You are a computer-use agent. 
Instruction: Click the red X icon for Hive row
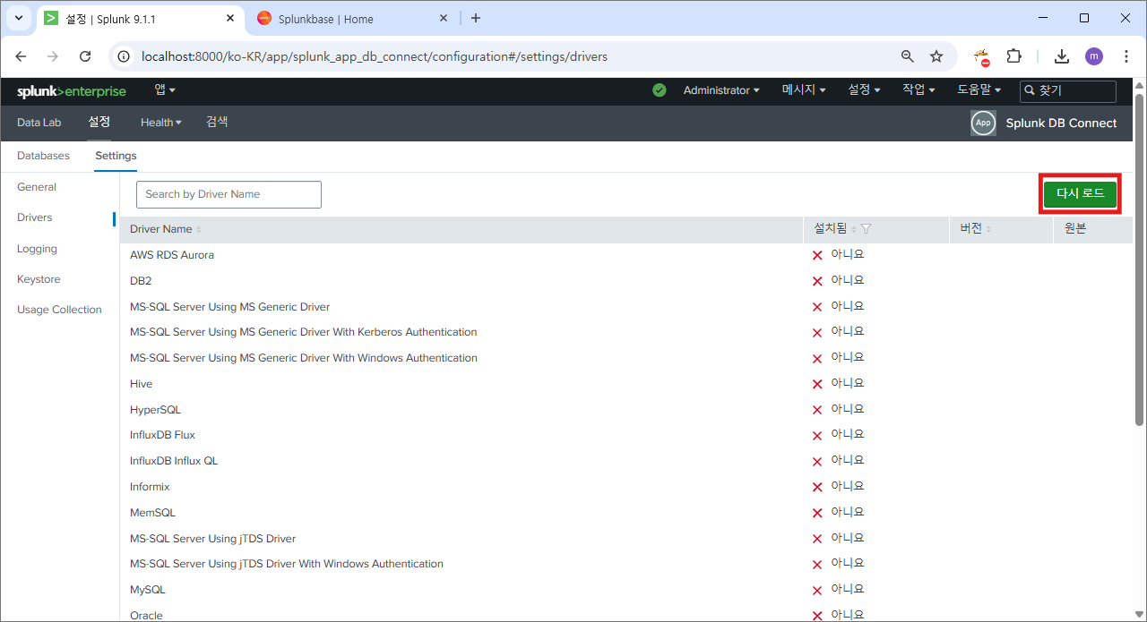click(x=817, y=385)
